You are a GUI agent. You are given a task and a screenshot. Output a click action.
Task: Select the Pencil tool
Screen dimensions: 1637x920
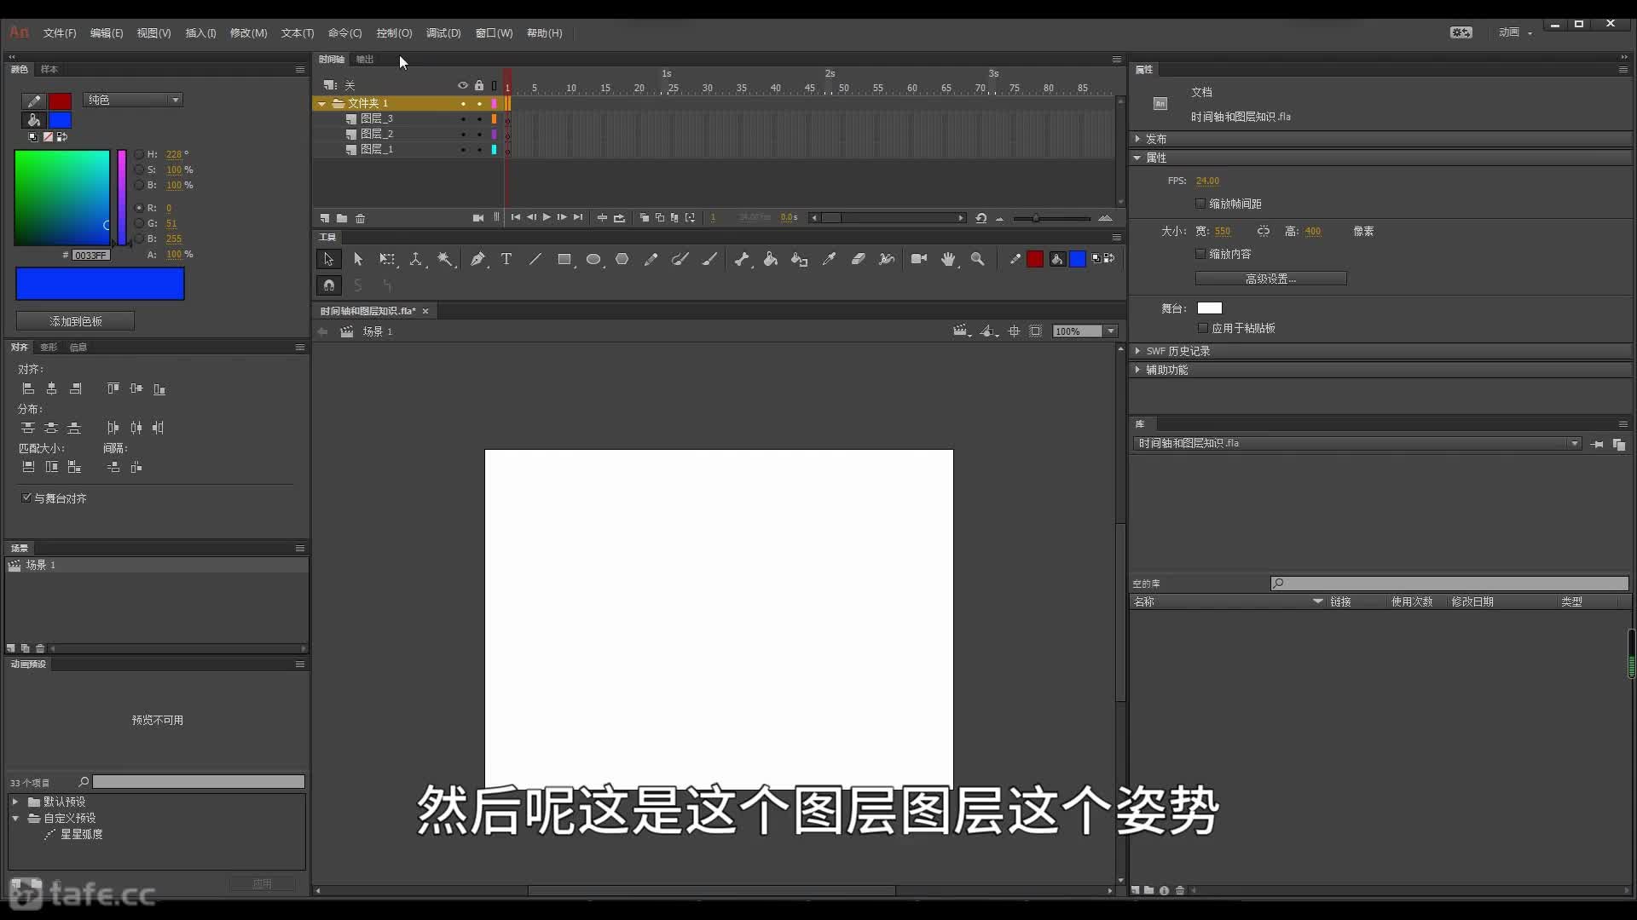click(x=651, y=259)
